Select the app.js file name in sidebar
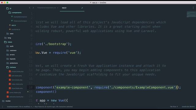Image resolution: width=196 pixels, height=110 pixels. (x=13, y=25)
